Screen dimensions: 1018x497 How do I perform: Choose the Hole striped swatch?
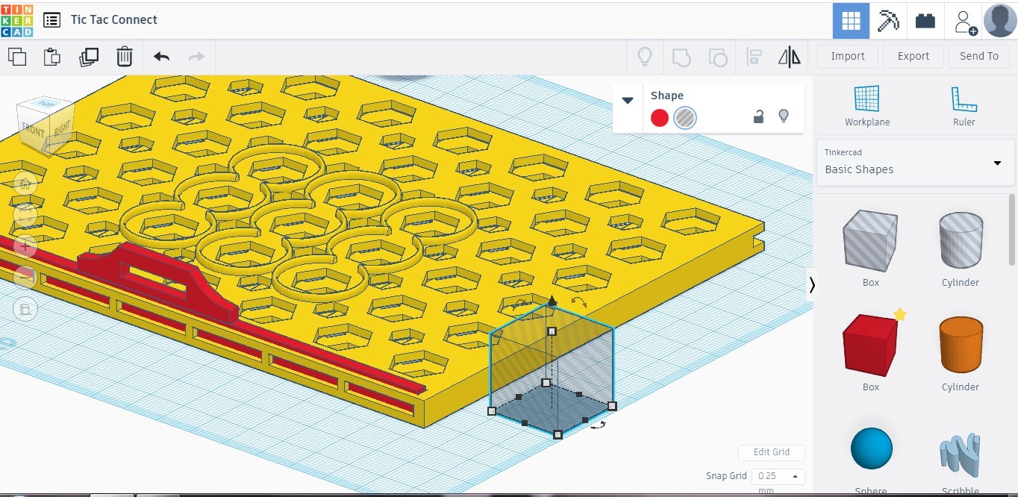(685, 118)
